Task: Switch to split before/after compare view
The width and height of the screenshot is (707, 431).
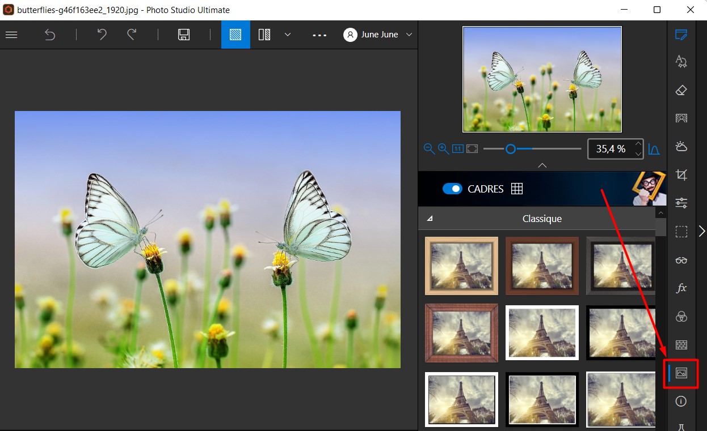Action: click(264, 35)
